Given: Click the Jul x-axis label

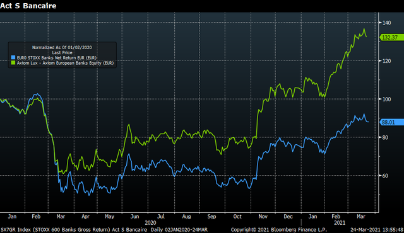Looking at the screenshot, I should point(161,217).
